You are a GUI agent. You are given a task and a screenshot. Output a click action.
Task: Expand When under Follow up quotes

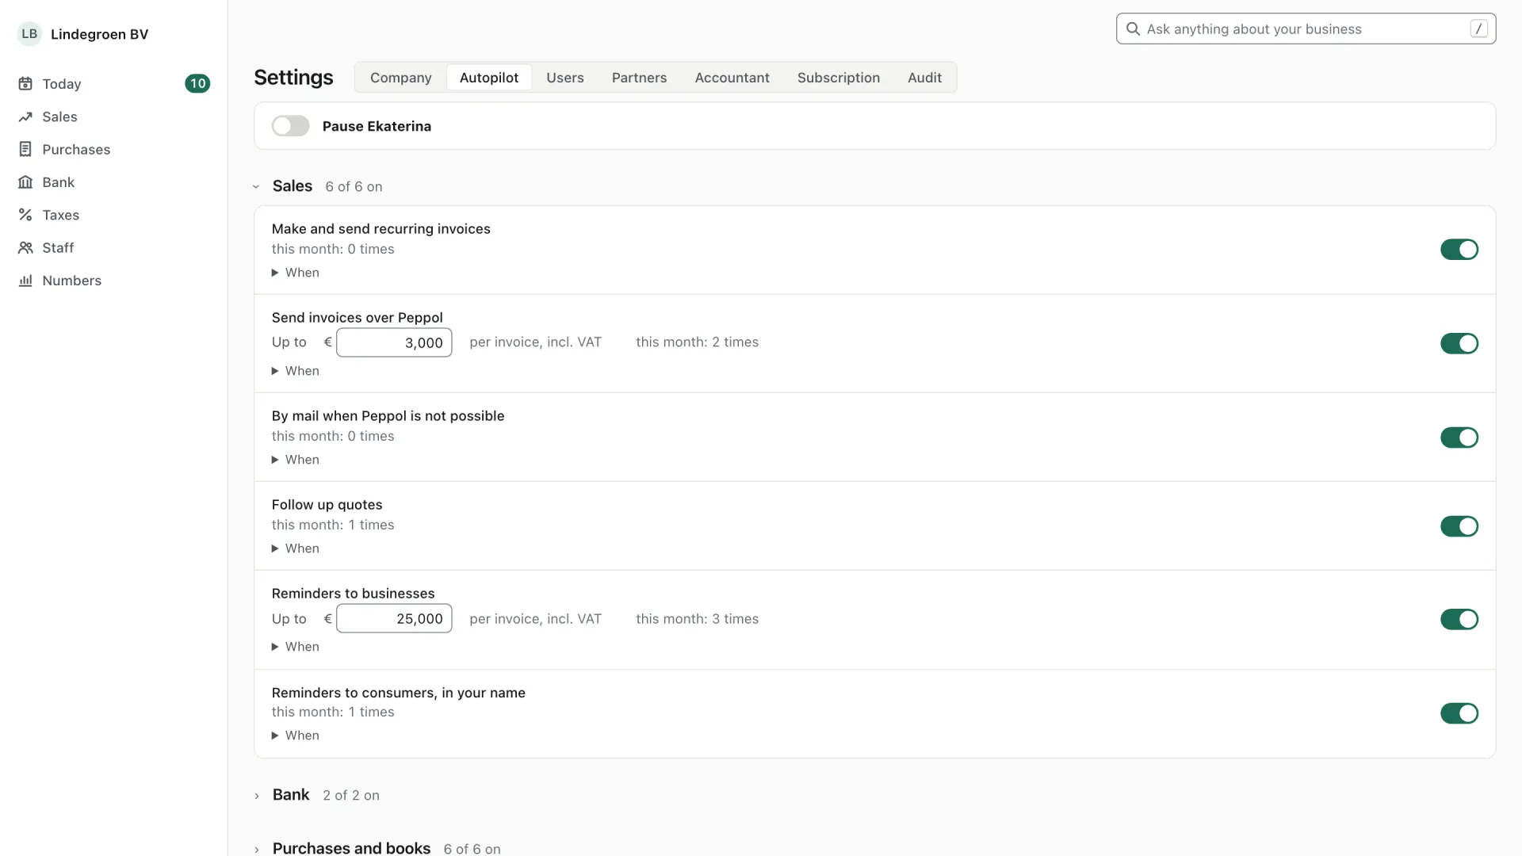click(296, 548)
